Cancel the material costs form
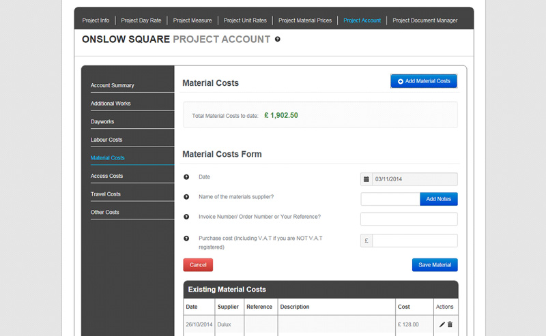 [198, 264]
